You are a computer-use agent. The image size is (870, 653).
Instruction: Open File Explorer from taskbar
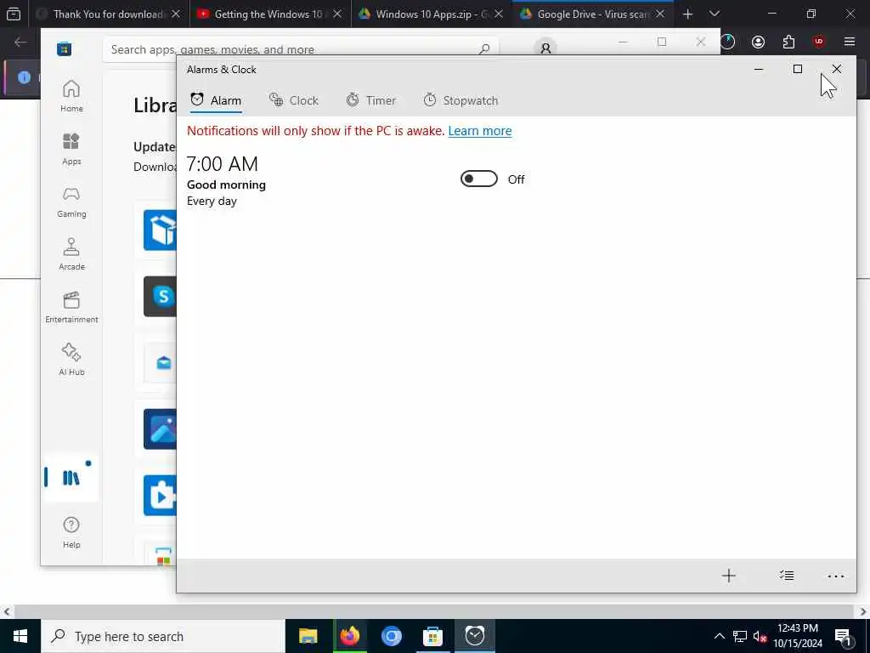[x=308, y=636]
